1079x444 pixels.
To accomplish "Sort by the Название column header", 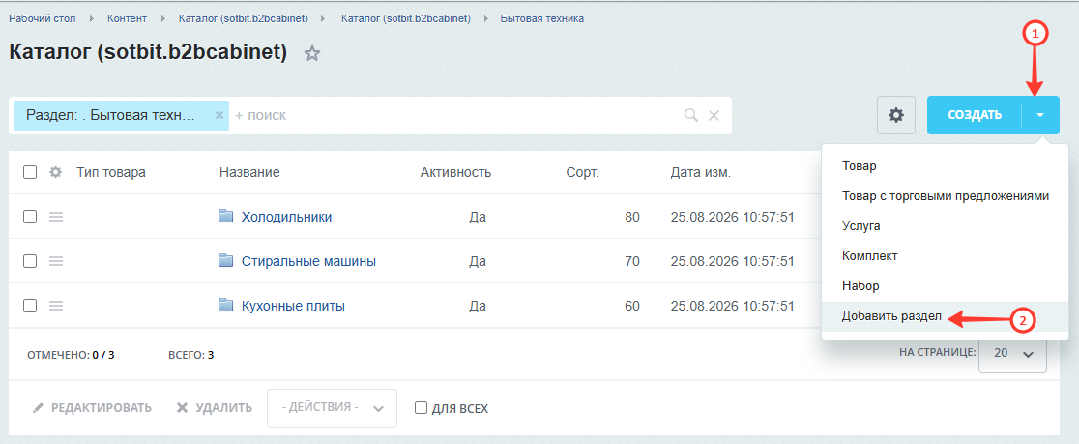I will click(249, 173).
